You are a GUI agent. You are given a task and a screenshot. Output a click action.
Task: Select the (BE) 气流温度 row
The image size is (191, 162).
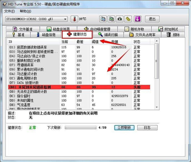point(79,105)
